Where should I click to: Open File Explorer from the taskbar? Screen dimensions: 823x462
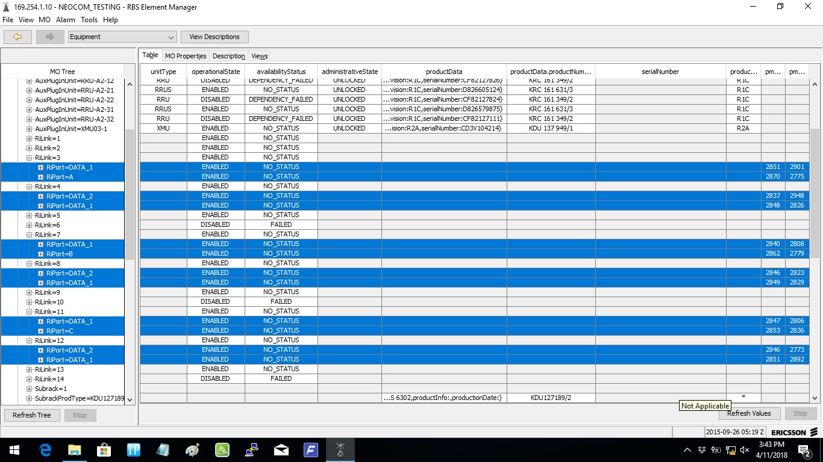[x=74, y=450]
